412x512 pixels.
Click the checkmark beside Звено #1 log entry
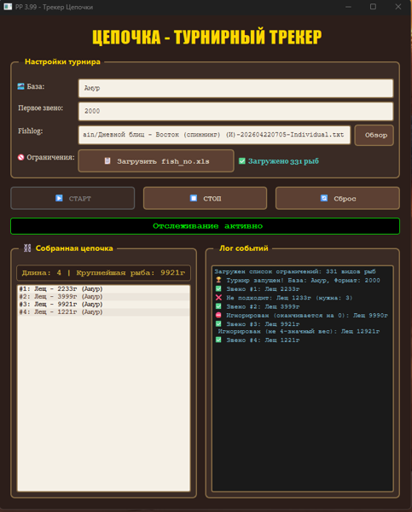tap(218, 288)
